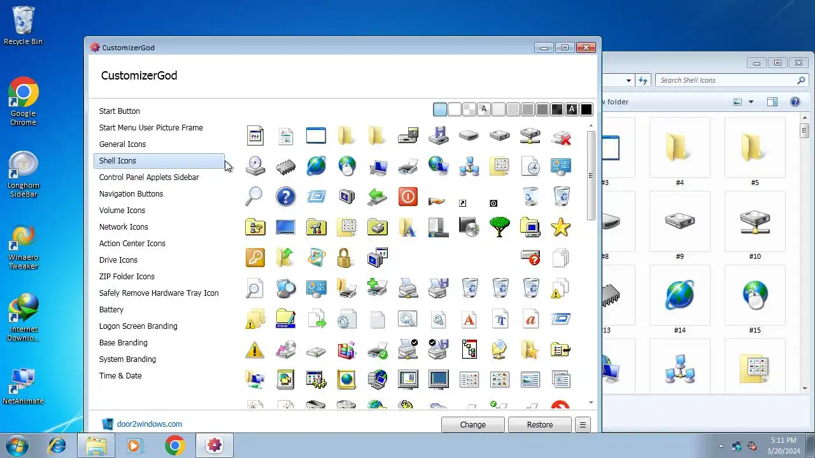Select the green arrow USB drive icon
815x458 pixels.
pos(377,197)
